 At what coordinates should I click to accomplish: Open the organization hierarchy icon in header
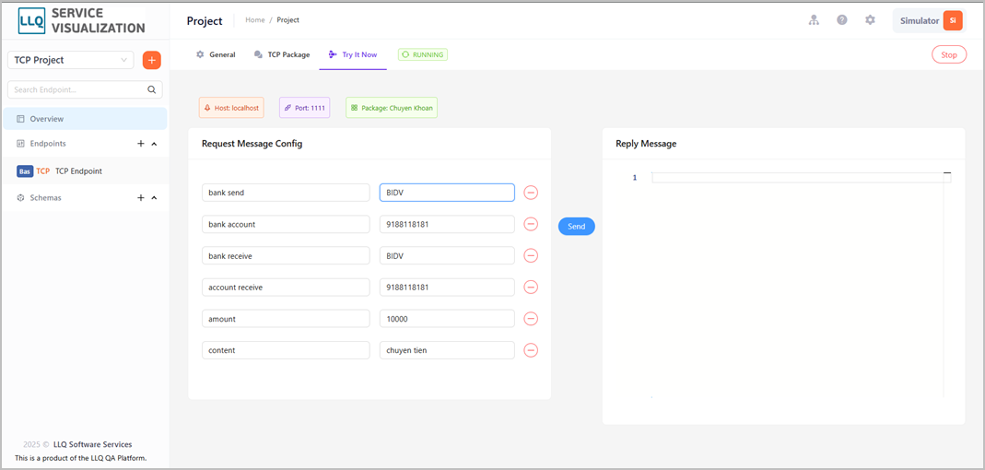coord(814,20)
